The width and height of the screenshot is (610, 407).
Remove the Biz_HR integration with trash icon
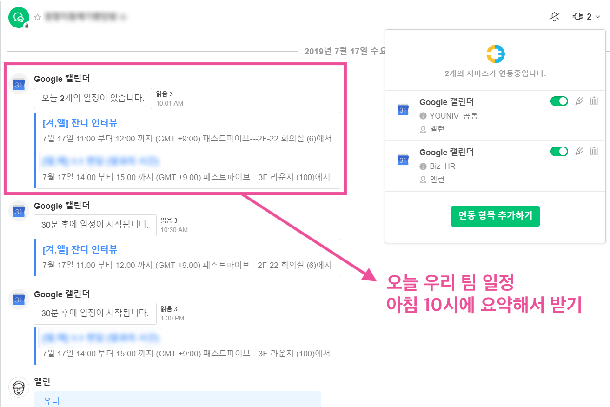(x=594, y=151)
